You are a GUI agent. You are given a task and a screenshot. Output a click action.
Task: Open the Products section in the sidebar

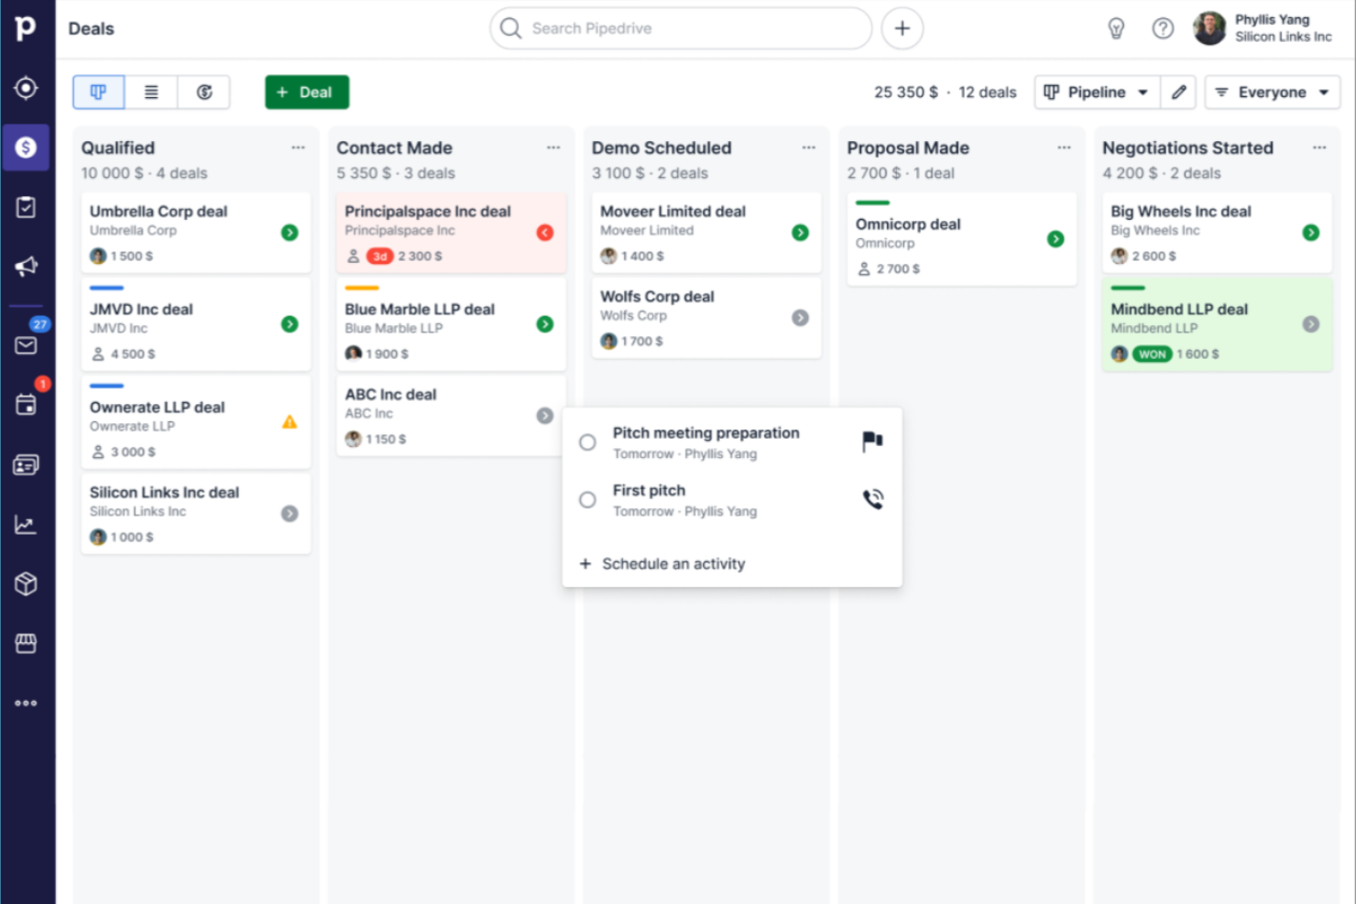pos(27,583)
